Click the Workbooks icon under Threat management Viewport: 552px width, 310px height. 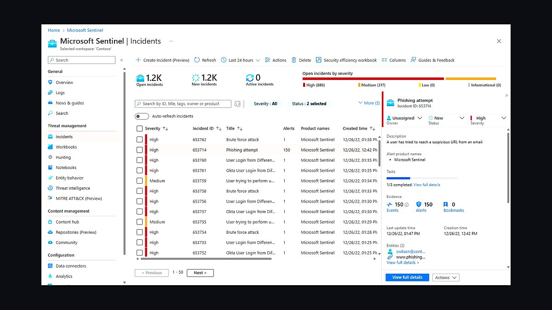[x=51, y=147]
